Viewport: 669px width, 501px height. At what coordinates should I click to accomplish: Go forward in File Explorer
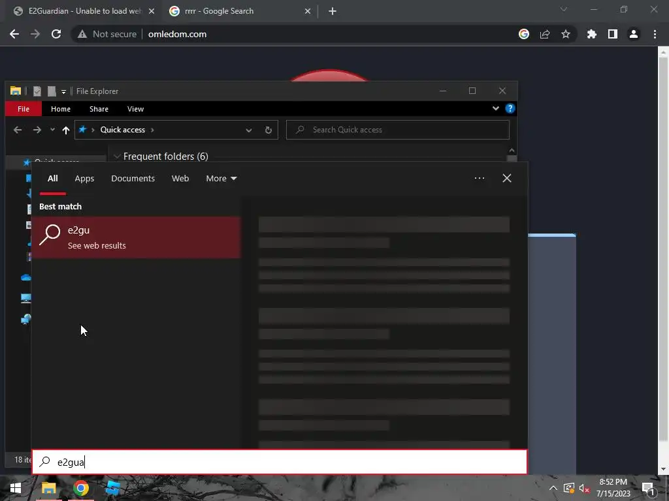click(37, 130)
